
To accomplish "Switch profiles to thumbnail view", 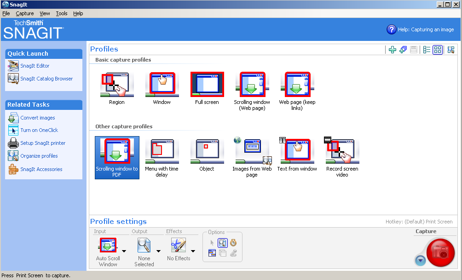I will (438, 50).
